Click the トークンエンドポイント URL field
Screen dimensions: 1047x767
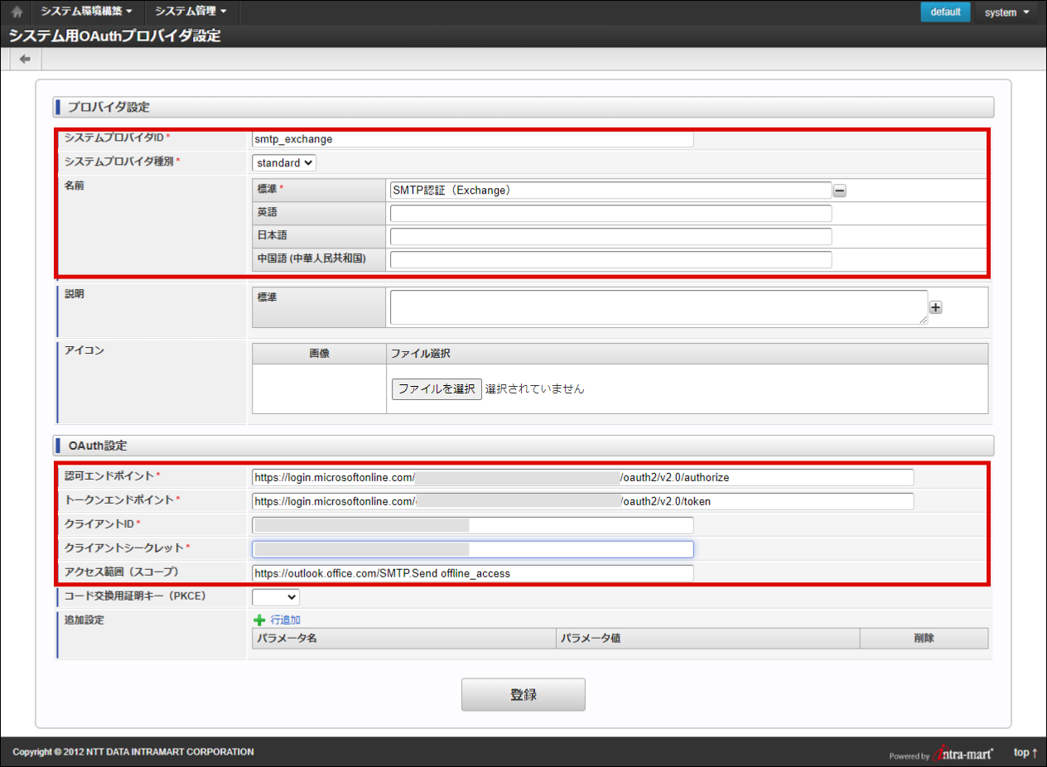click(x=583, y=501)
